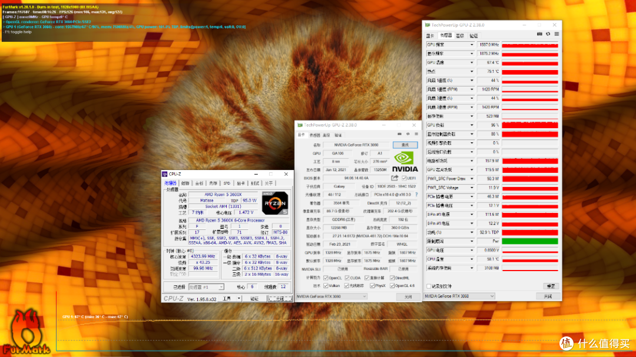Click the green limit reason graph bar
The width and height of the screenshot is (636, 357).
[530, 241]
